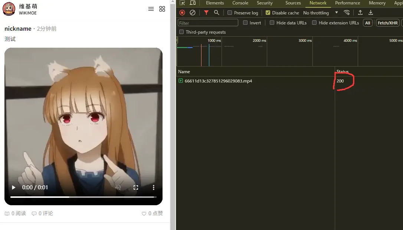This screenshot has width=403, height=230.
Task: Import a HAR file via the upload icon
Action: [360, 12]
